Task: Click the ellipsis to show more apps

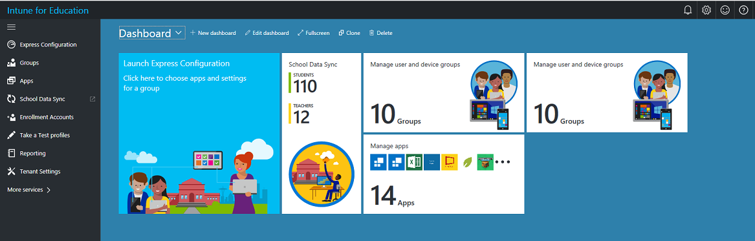Action: pyautogui.click(x=502, y=162)
